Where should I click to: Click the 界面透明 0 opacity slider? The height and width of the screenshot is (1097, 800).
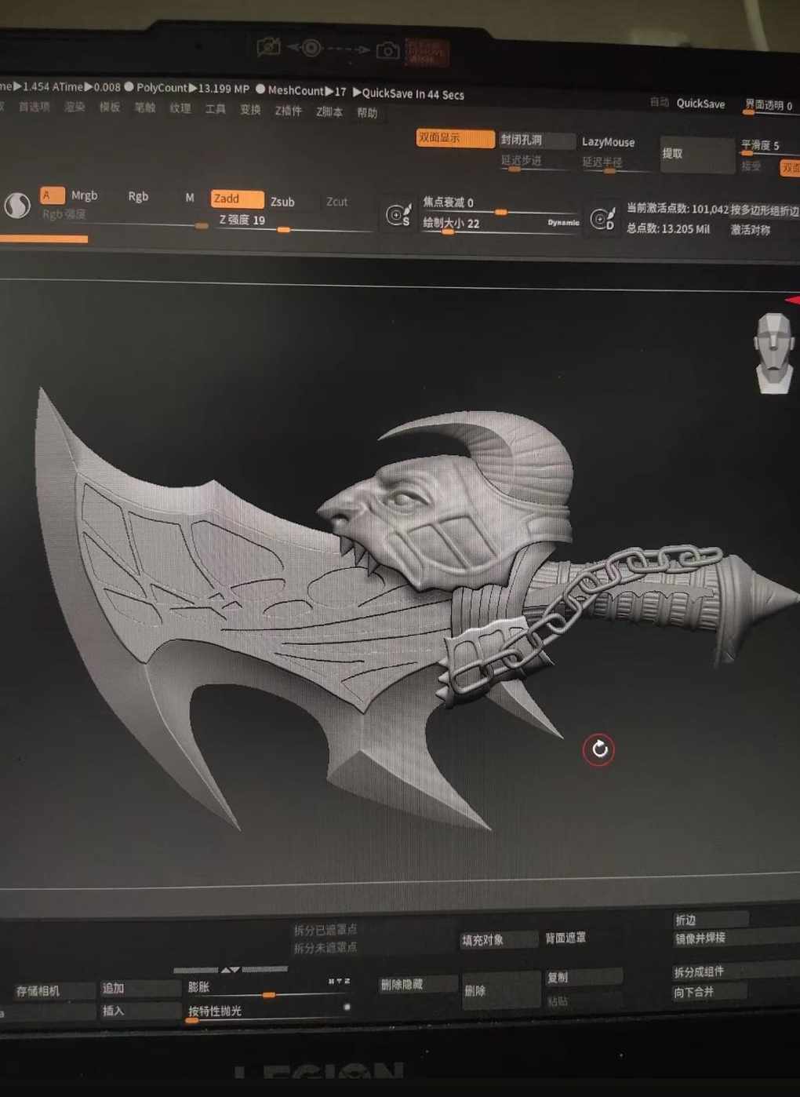(x=769, y=106)
